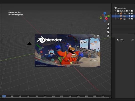Select the Cube label in outliner
This screenshot has width=135, height=101.
[x=124, y=16]
